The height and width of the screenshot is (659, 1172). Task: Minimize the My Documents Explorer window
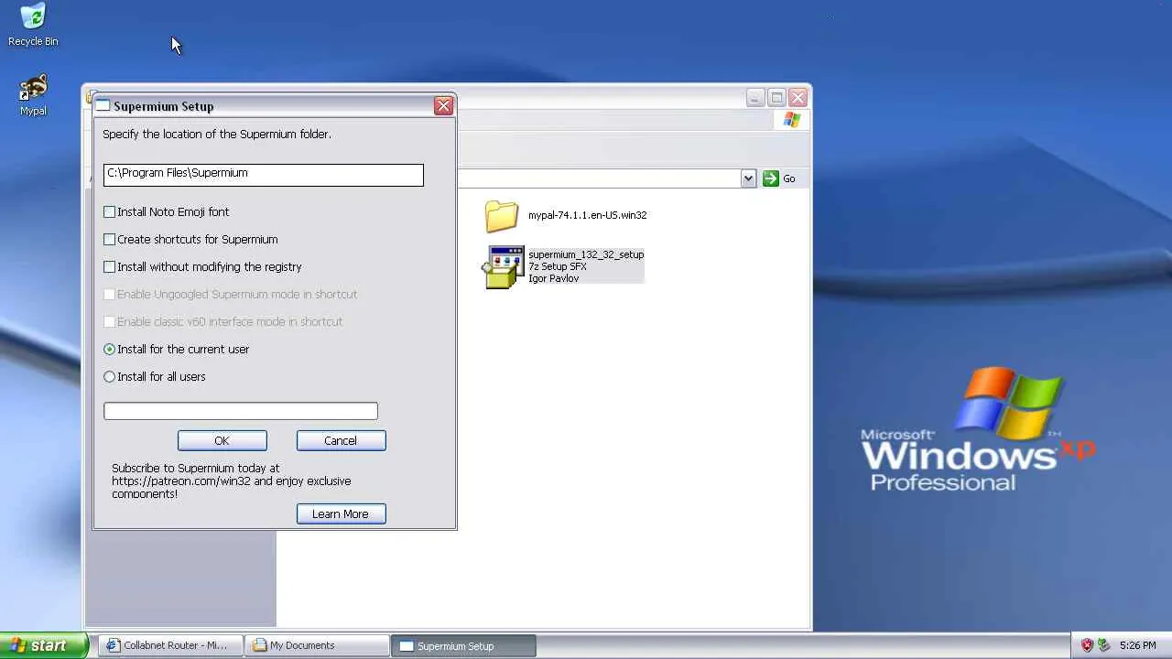point(755,98)
